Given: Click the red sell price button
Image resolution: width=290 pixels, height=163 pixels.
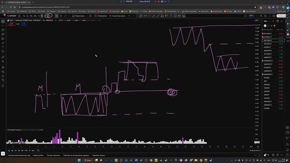Looking at the screenshot, I should (11, 24).
